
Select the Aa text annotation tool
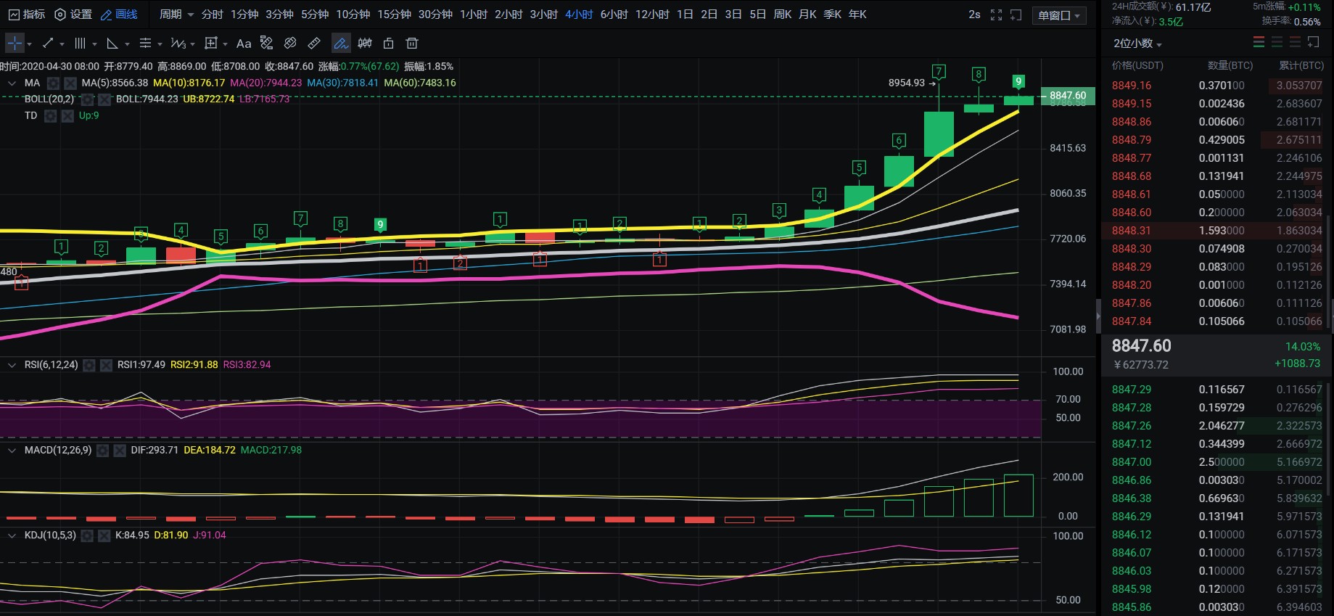coord(244,44)
